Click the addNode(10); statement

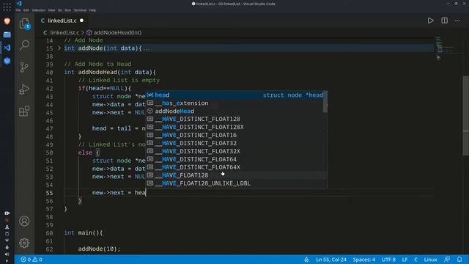[x=99, y=249]
